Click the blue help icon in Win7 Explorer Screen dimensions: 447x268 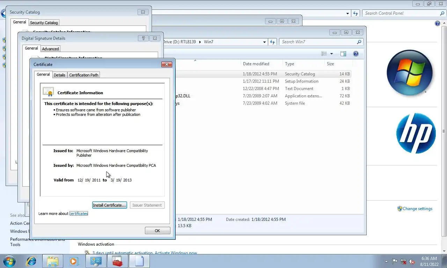click(x=356, y=54)
